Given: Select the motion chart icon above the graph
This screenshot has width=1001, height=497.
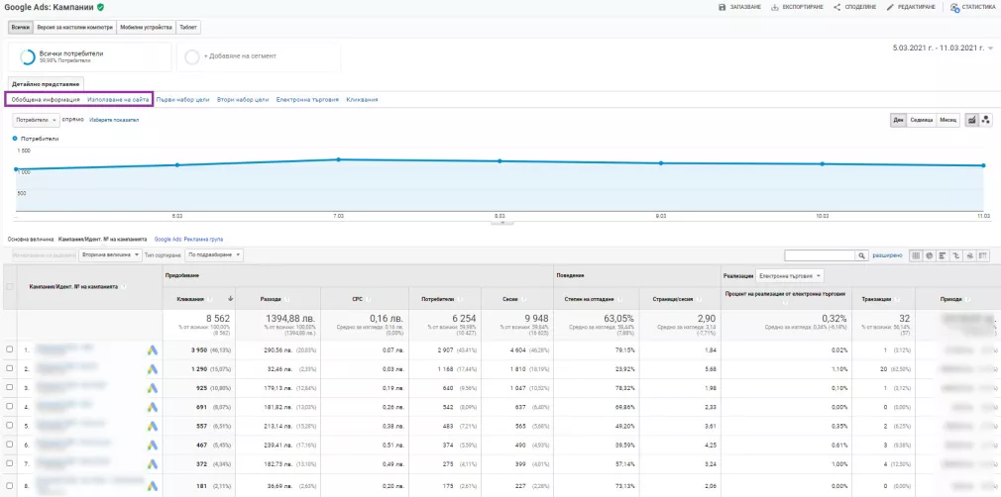Looking at the screenshot, I should [986, 120].
